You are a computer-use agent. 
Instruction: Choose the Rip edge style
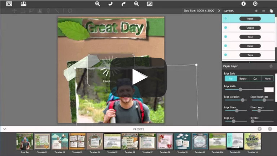231,79
